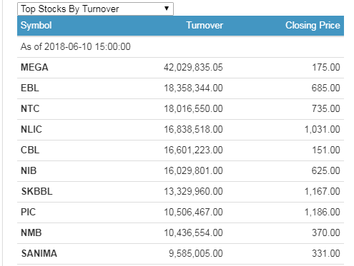Viewport: 354px width, 266px height.
Task: Select NIB closing price 625.00
Action: point(325,170)
